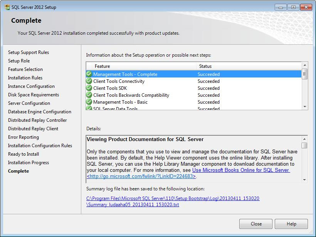Click Succeeded status of Client Tools SDK
This screenshot has height=237, width=316.
pos(208,88)
